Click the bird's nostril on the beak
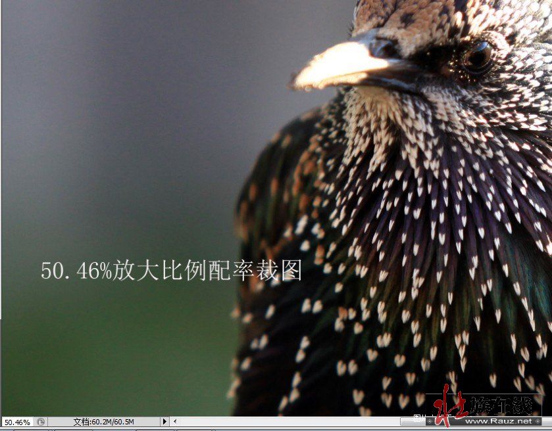The image size is (552, 431). [380, 47]
